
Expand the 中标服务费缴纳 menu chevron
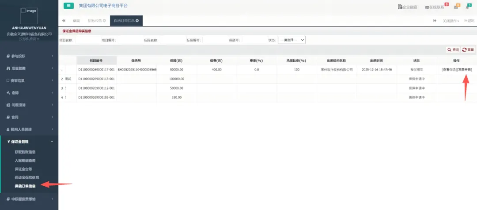[52, 199]
